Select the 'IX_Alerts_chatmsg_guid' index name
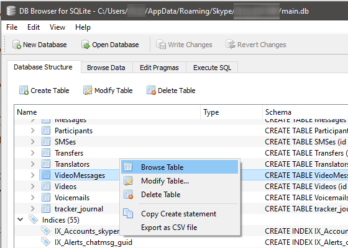This screenshot has width=348, height=248. coord(93,242)
